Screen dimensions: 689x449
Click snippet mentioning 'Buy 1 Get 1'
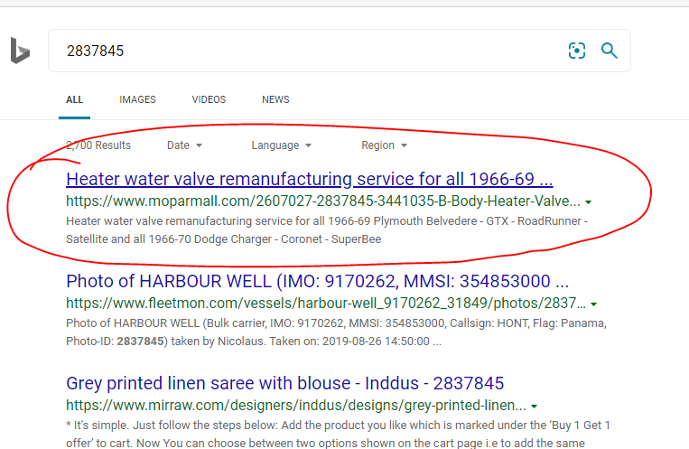338,434
